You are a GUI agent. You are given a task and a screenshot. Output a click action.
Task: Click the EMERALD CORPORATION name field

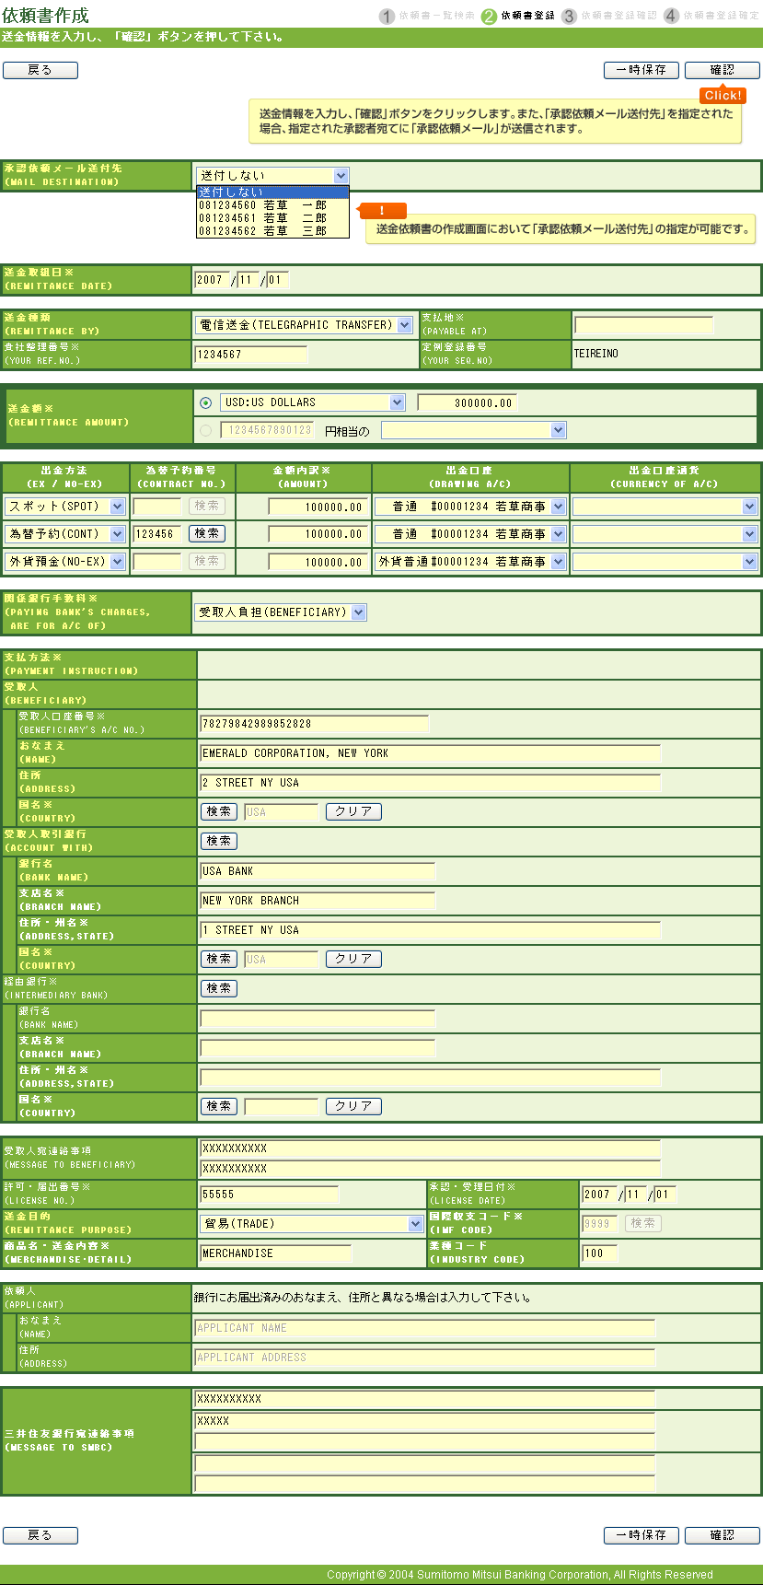[x=431, y=753]
